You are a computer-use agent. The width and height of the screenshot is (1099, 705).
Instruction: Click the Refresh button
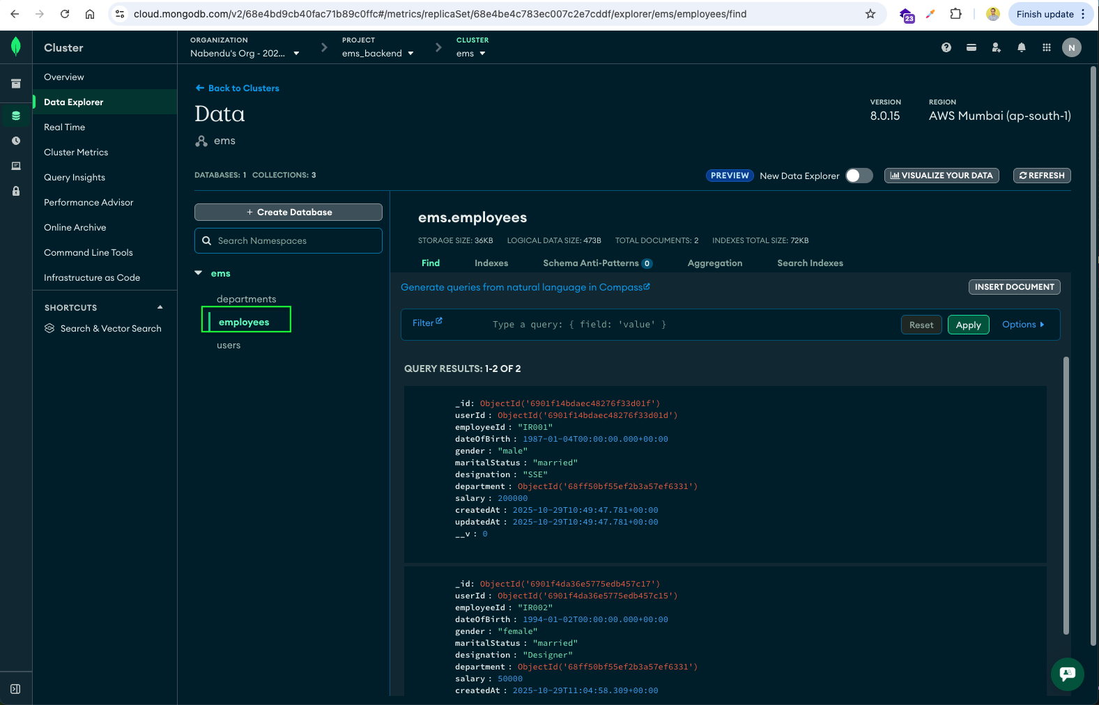pos(1042,176)
